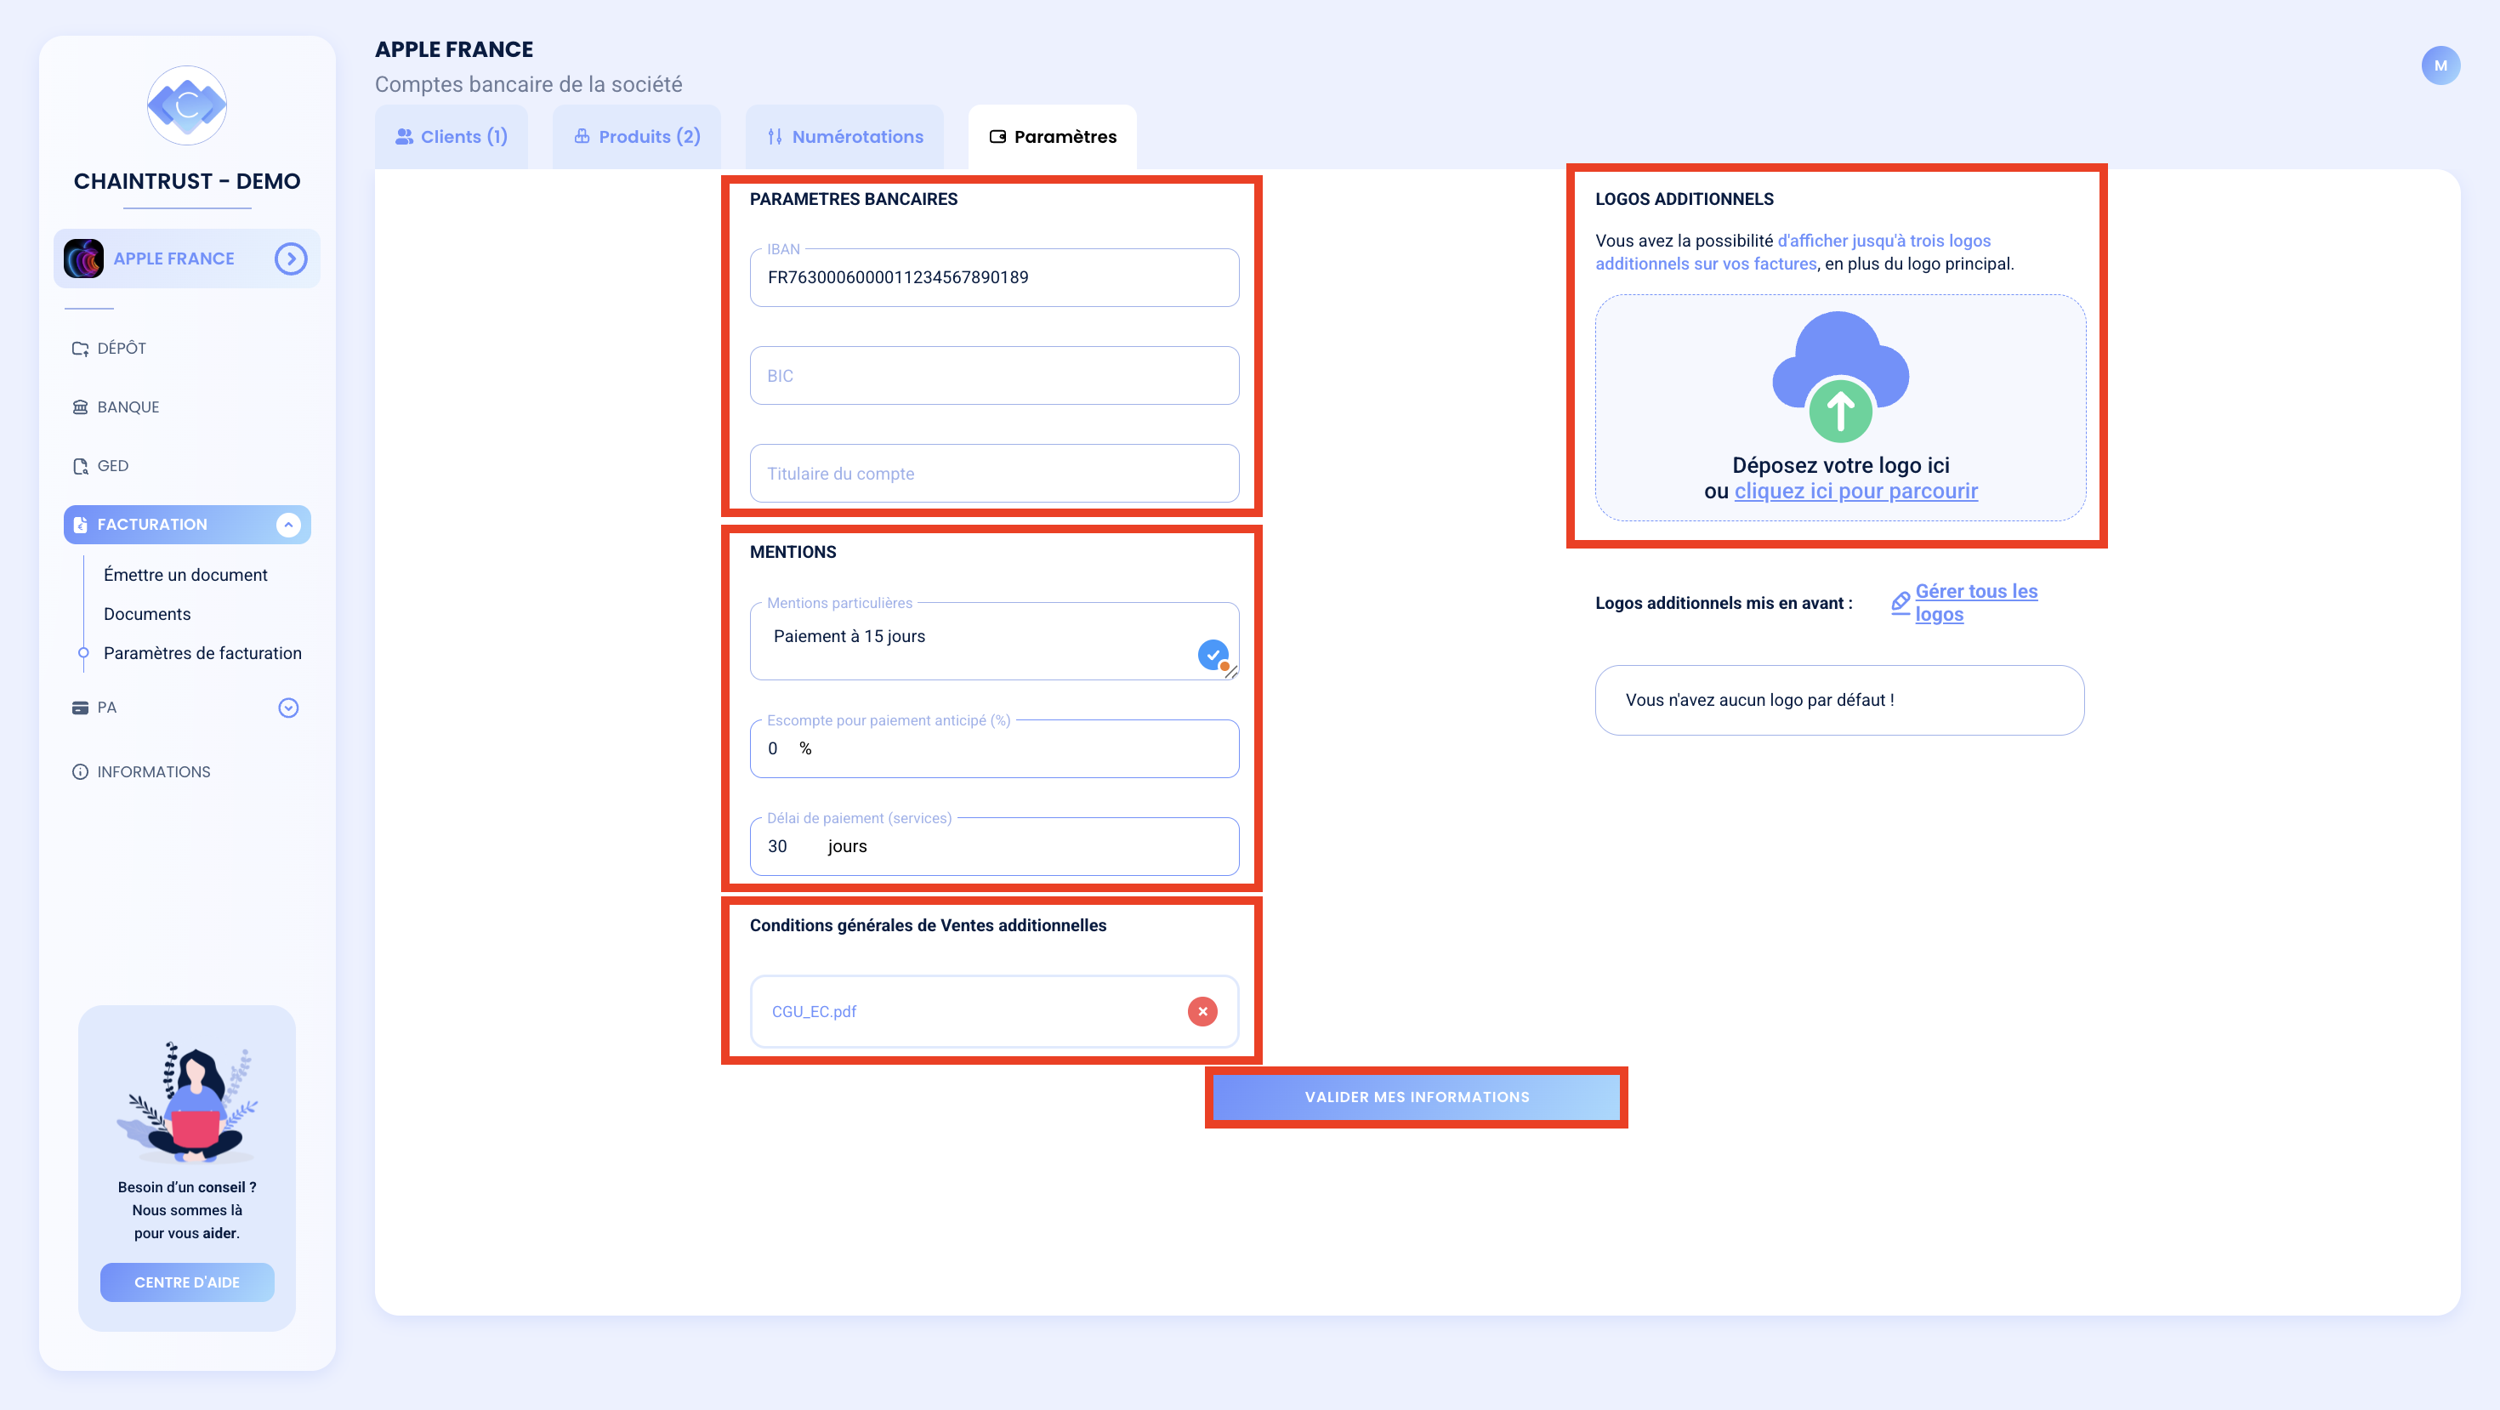Expand the PA menu chevron

click(288, 708)
